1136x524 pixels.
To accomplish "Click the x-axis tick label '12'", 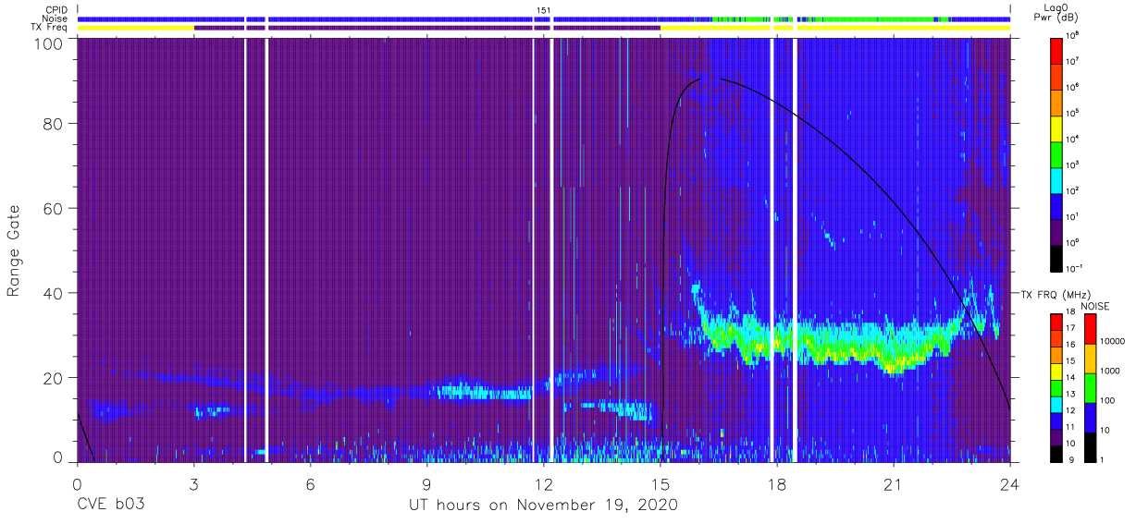I will point(544,483).
